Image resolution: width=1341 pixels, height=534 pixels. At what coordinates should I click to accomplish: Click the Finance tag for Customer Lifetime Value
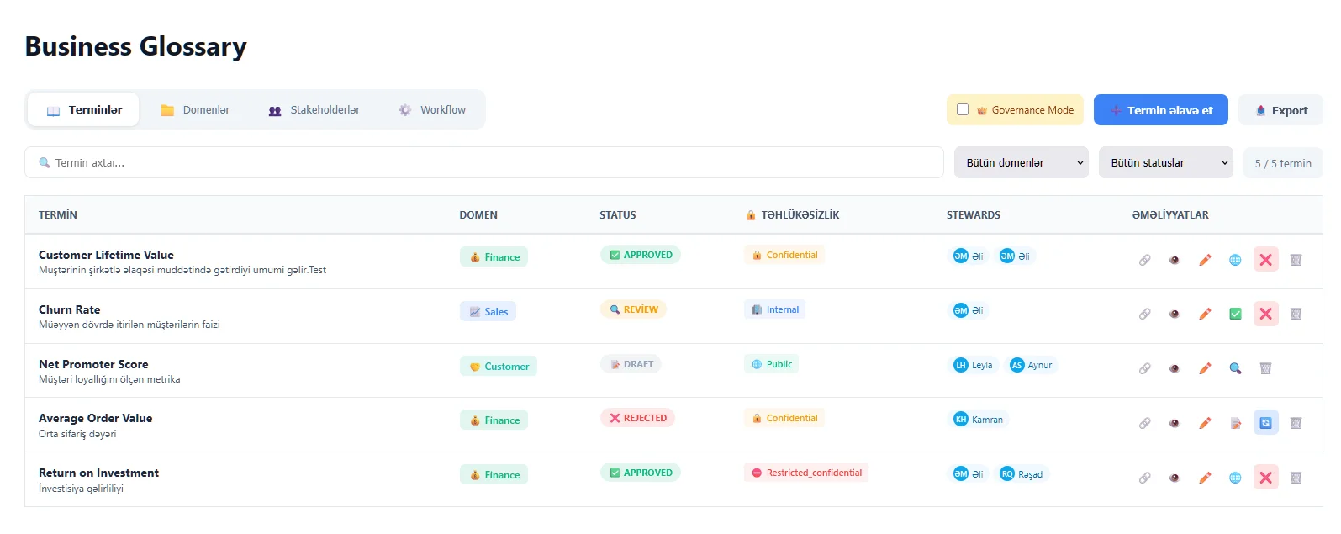click(x=494, y=256)
